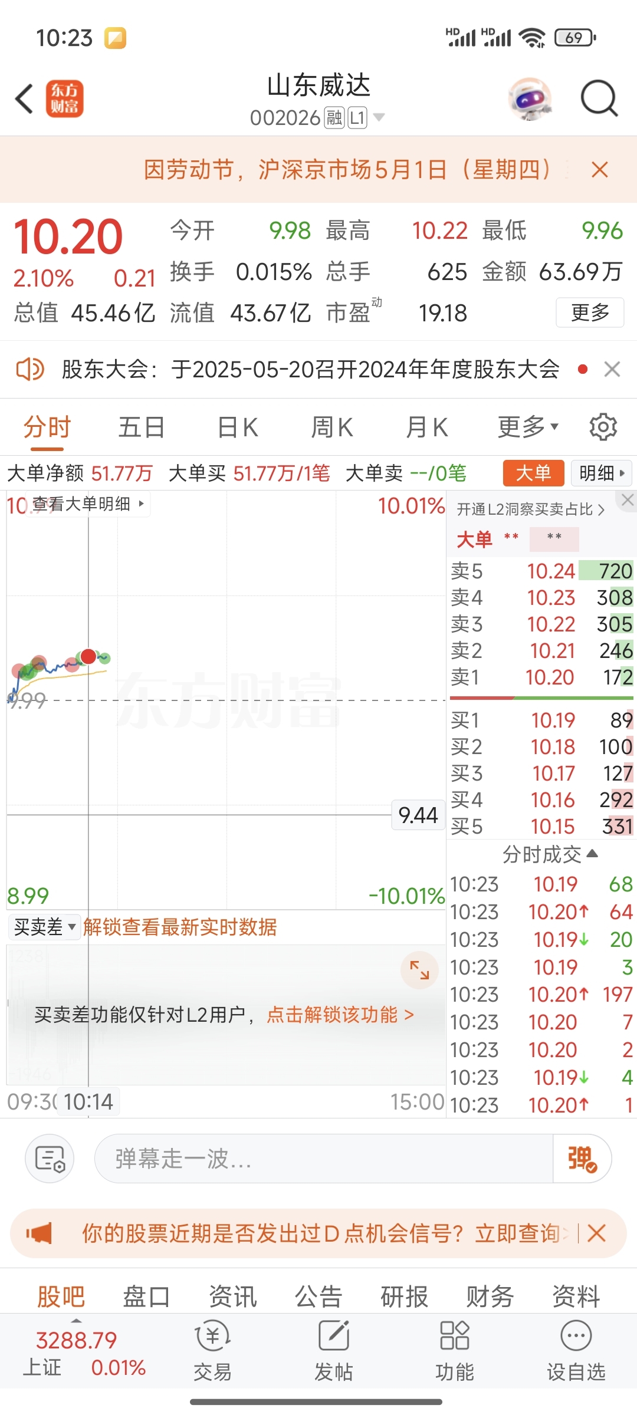The width and height of the screenshot is (637, 1415).
Task: Tap the 融 margin badge
Action: click(x=334, y=118)
